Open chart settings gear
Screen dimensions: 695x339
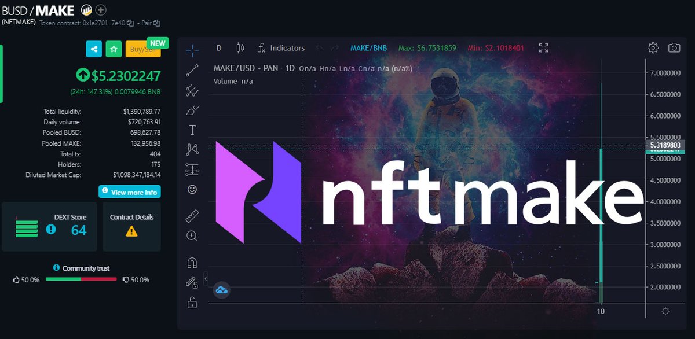click(653, 48)
